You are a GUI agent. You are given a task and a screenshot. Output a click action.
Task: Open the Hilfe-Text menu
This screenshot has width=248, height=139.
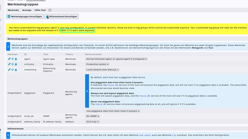click(x=40, y=10)
